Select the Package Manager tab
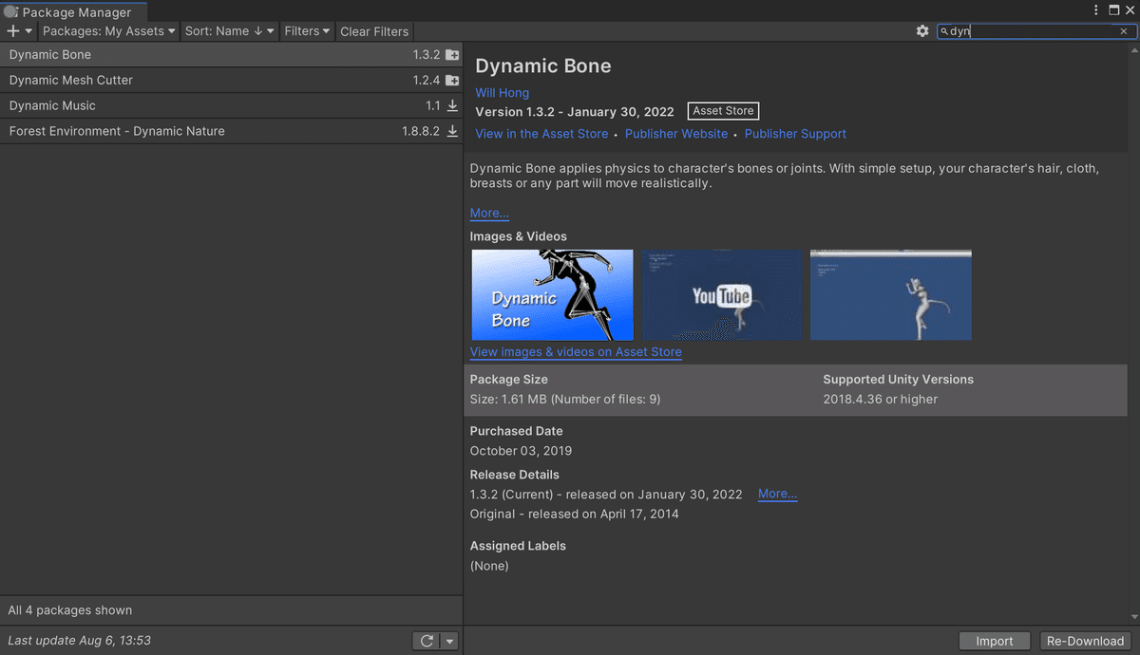The image size is (1140, 655). pos(70,12)
